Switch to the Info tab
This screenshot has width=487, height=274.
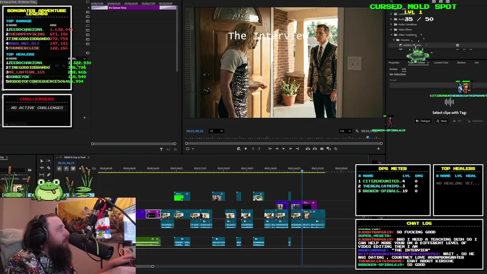(476, 62)
